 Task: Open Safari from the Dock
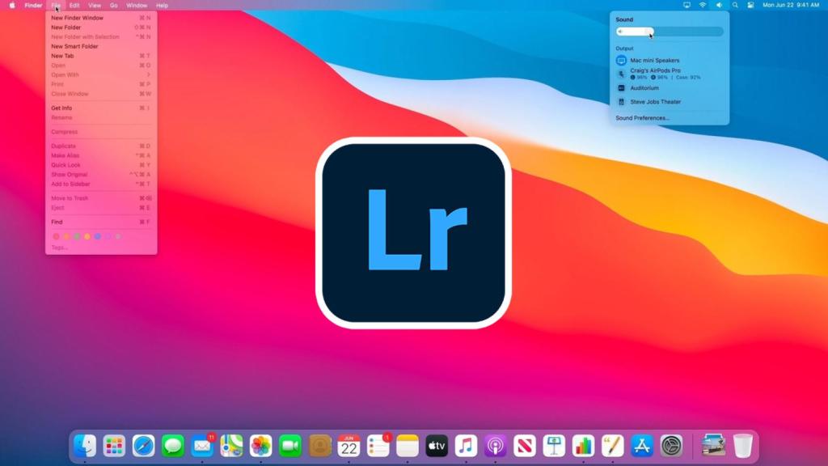pos(142,445)
